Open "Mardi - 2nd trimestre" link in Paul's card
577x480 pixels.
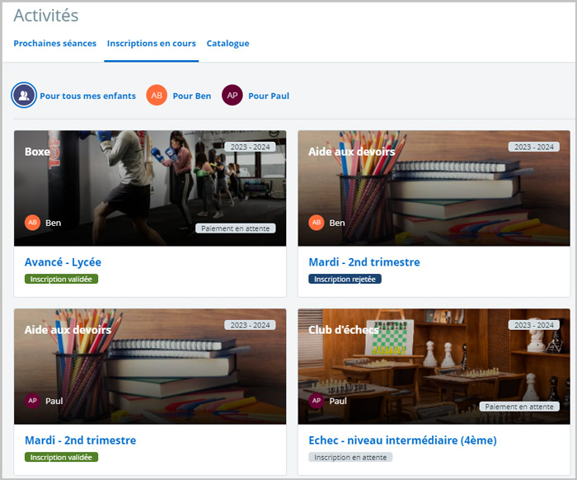[80, 440]
